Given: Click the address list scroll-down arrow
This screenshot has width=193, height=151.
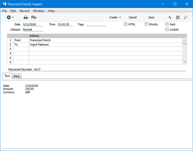Looking at the screenshot, I should click(184, 62).
